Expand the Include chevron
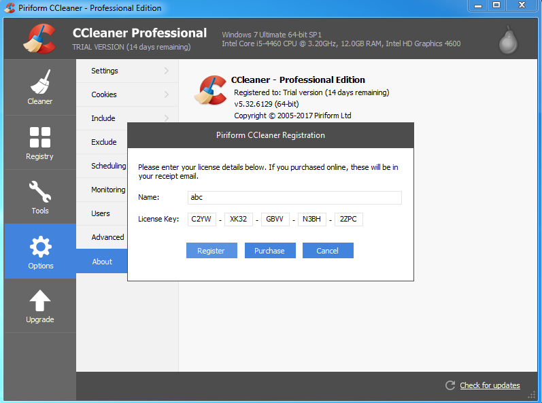 tap(166, 118)
